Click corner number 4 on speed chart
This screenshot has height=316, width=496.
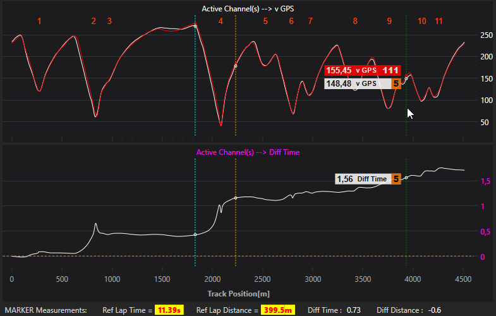coord(221,21)
